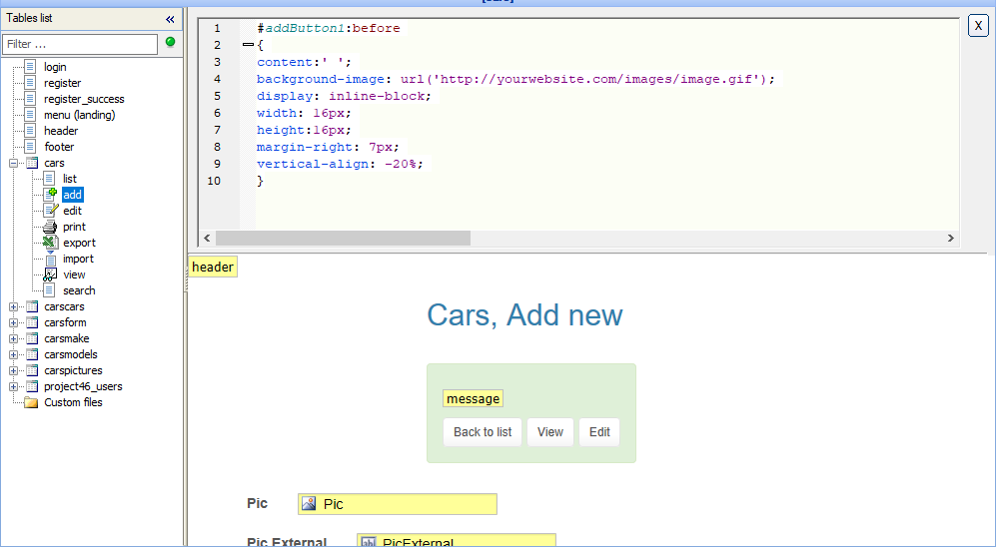996x547 pixels.
Task: Click the add page icon with plus
Action: [x=50, y=195]
